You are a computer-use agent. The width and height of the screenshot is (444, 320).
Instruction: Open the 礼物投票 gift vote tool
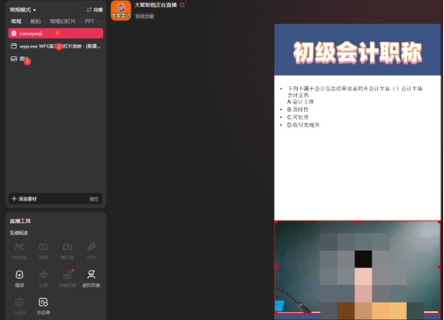[67, 279]
